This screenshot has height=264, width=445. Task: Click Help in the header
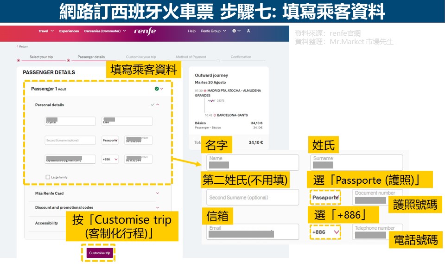191,31
